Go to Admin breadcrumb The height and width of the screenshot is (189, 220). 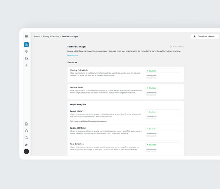37,37
